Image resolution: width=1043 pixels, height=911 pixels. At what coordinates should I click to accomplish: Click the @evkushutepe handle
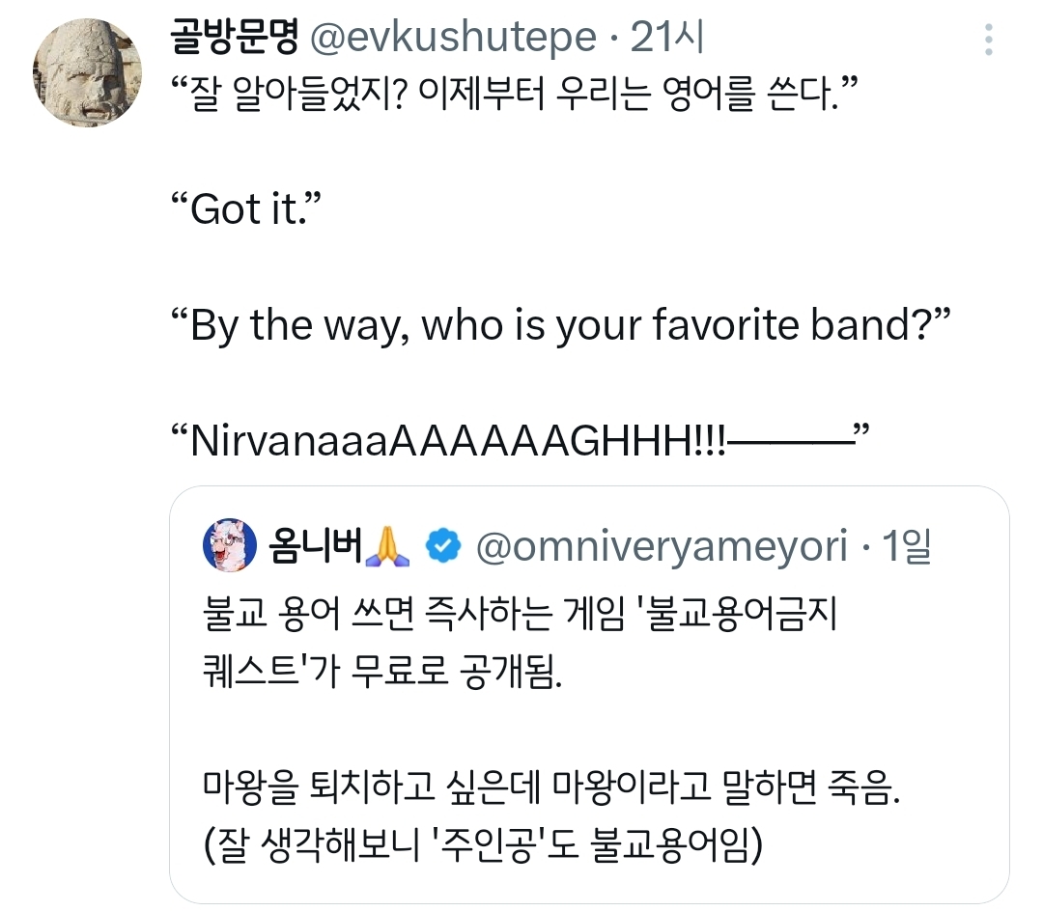452,38
